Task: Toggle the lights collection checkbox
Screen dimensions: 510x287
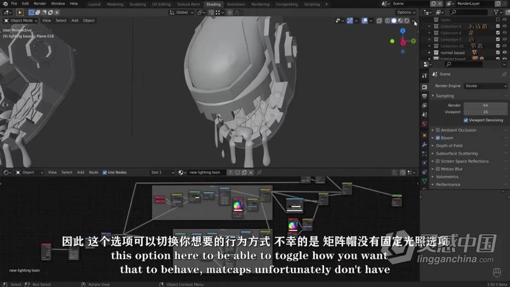Action: 498,20
